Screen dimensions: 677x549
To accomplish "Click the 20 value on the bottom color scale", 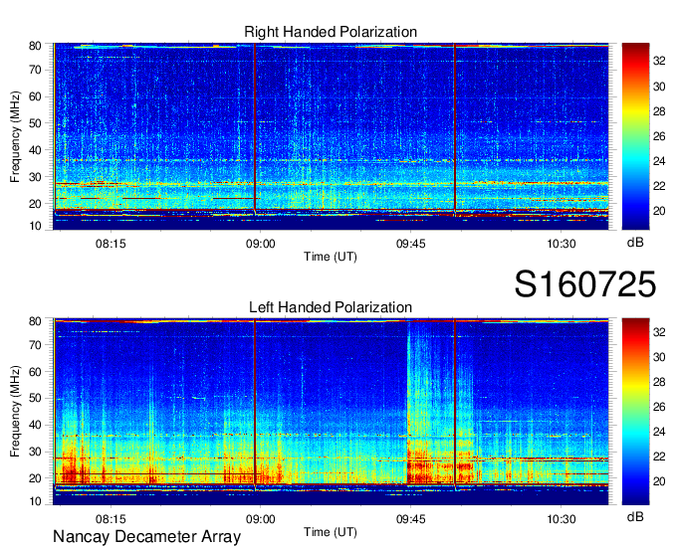I will (x=659, y=481).
